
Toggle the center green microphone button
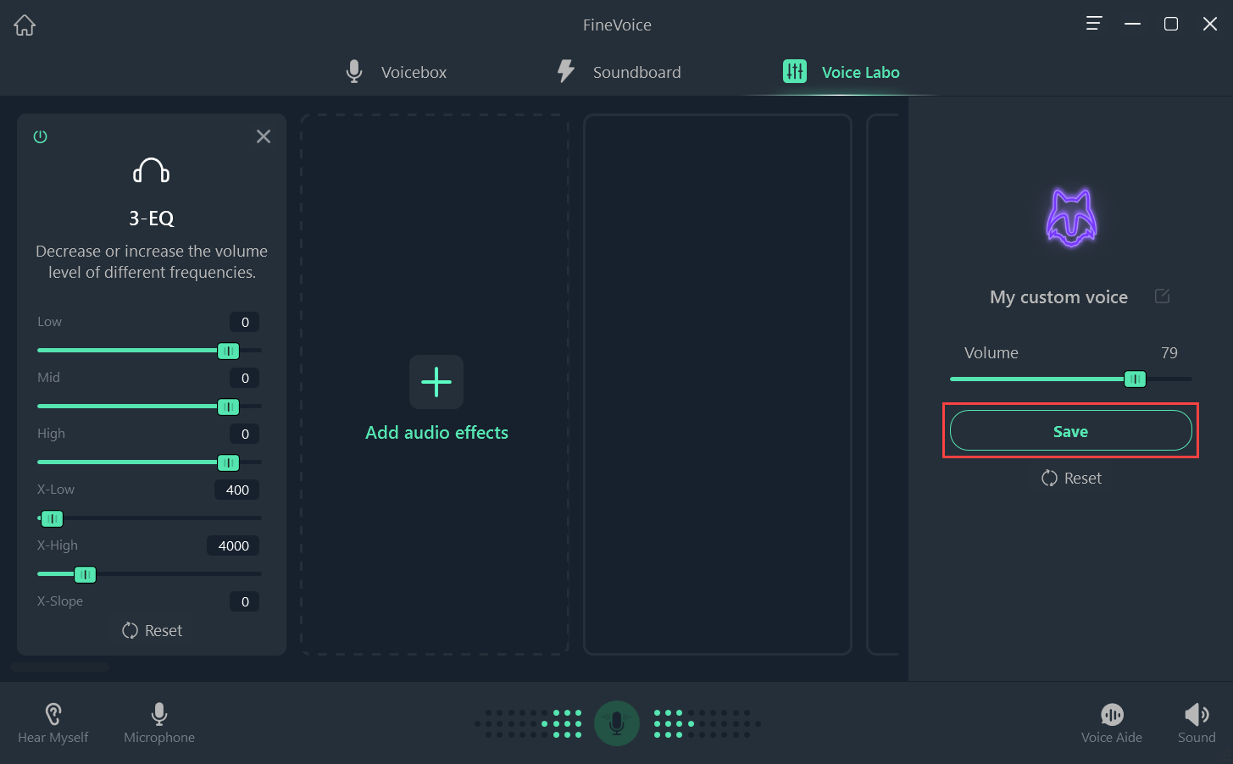pyautogui.click(x=617, y=723)
